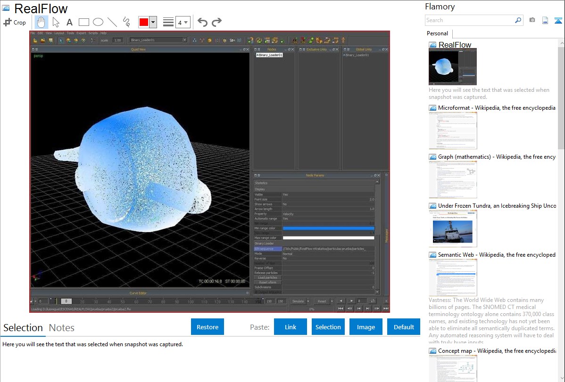Click the play button in RealFlow timeline
This screenshot has height=382, width=565.
(352, 301)
